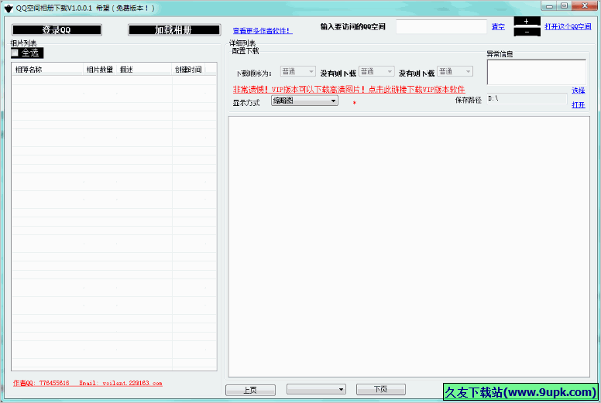
Task: Open the 打开这个QQ空间 link
Action: (x=568, y=26)
